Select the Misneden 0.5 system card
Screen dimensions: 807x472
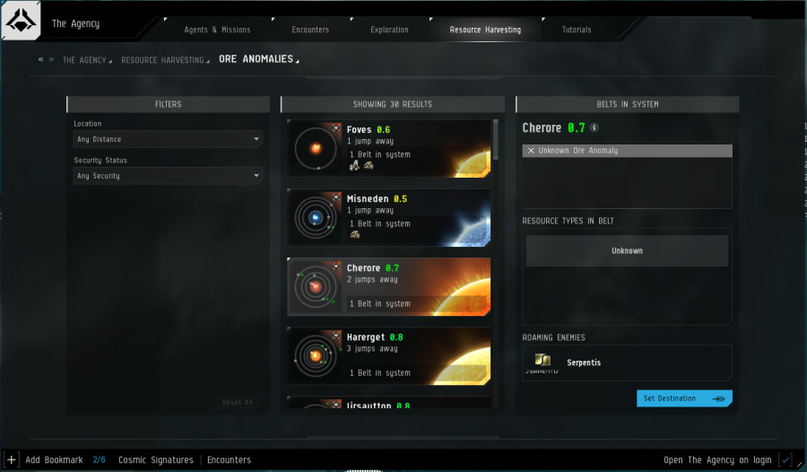(x=388, y=217)
